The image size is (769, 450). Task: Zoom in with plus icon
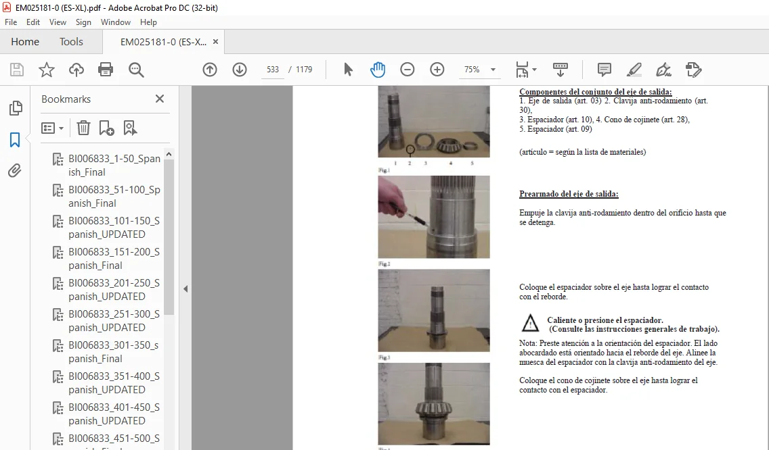(437, 70)
